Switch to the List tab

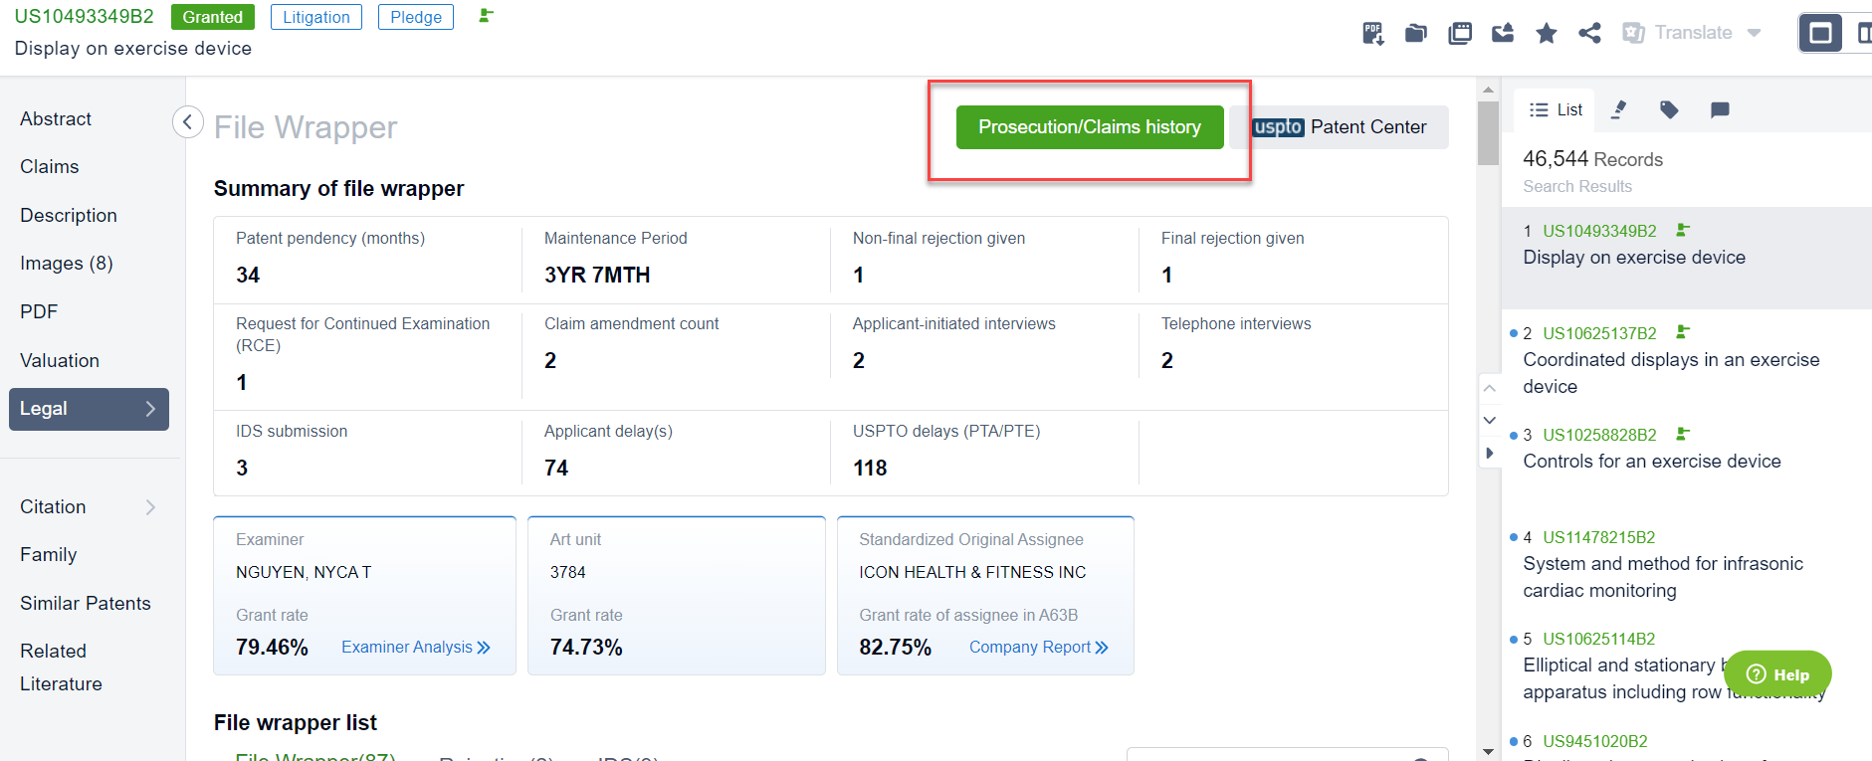point(1556,109)
